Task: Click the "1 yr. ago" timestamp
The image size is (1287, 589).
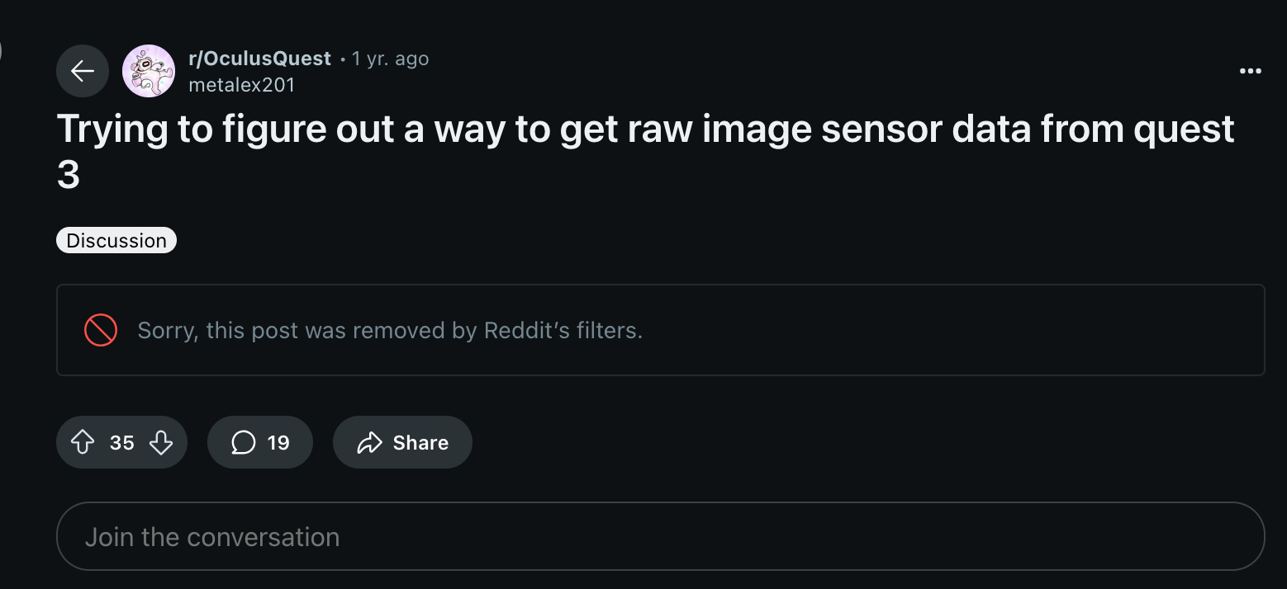Action: pyautogui.click(x=390, y=59)
